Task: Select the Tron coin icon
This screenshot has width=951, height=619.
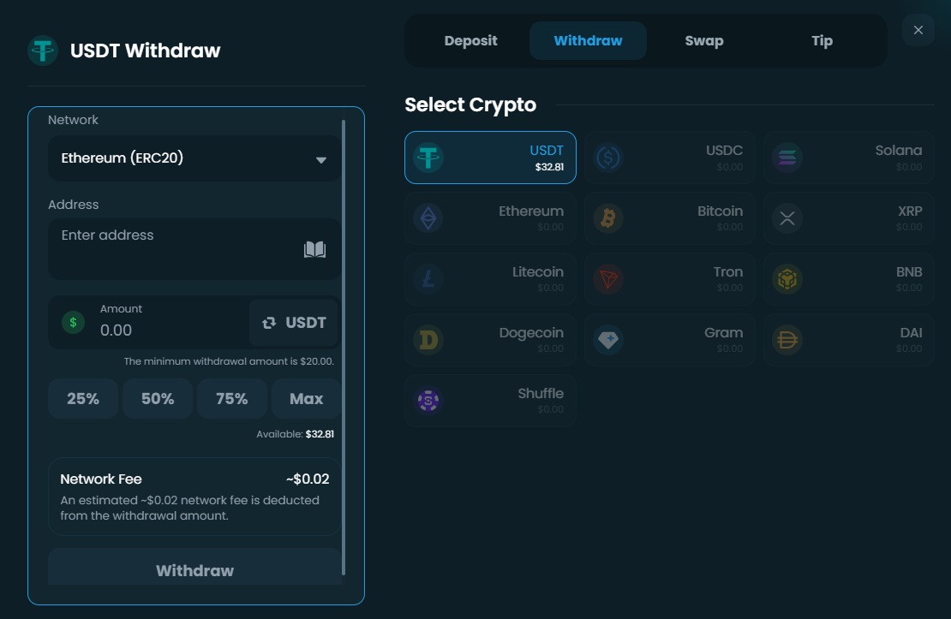Action: [x=607, y=279]
